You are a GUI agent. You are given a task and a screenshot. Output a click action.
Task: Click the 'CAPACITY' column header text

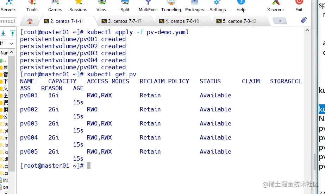click(62, 81)
